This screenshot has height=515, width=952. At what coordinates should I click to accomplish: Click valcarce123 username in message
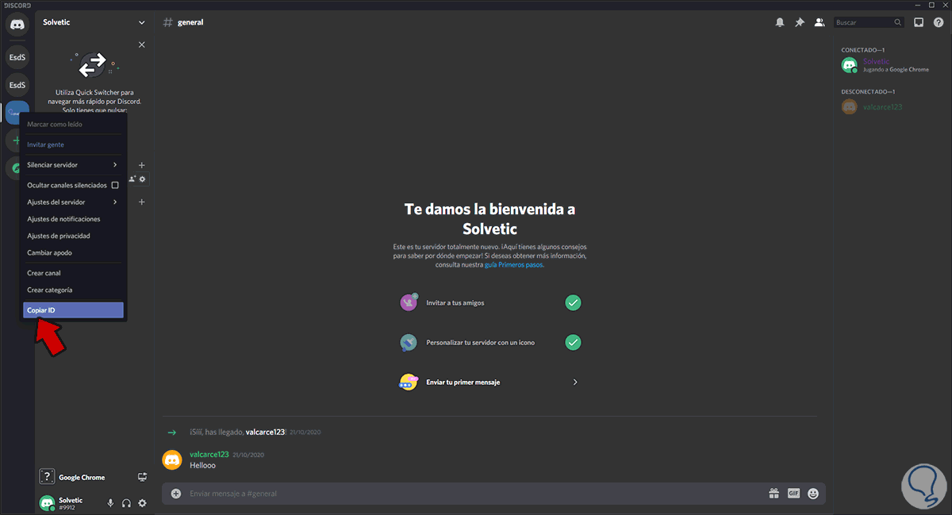tap(209, 455)
